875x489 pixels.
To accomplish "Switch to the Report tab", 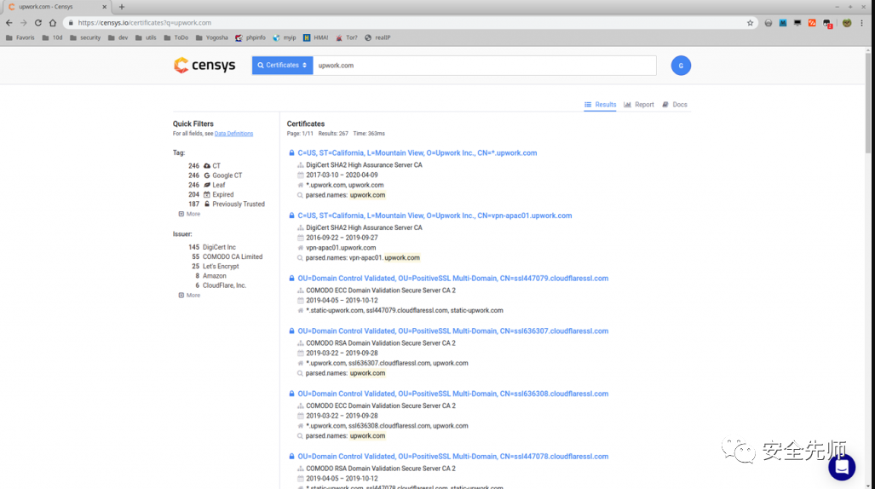I will tap(639, 105).
